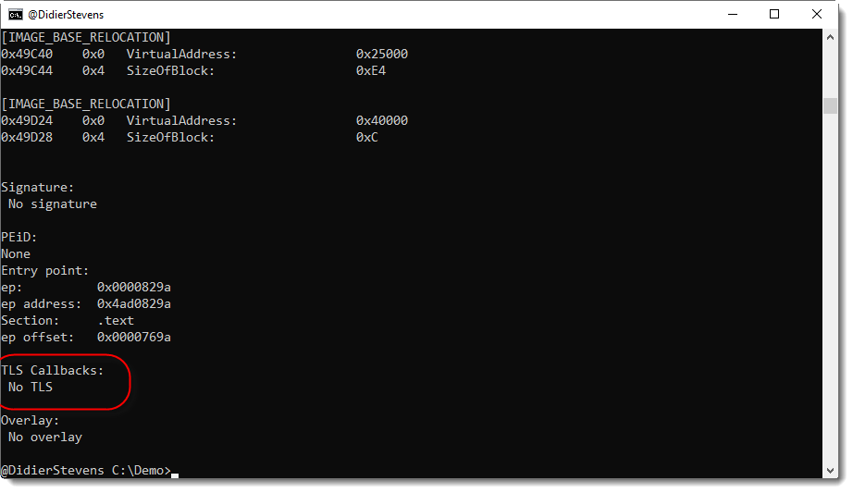This screenshot has height=493, width=853.
Task: Close the command prompt window
Action: pyautogui.click(x=817, y=14)
